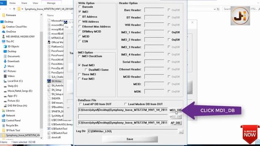Select Three IMEI option
This screenshot has width=260, height=146.
(x=80, y=74)
